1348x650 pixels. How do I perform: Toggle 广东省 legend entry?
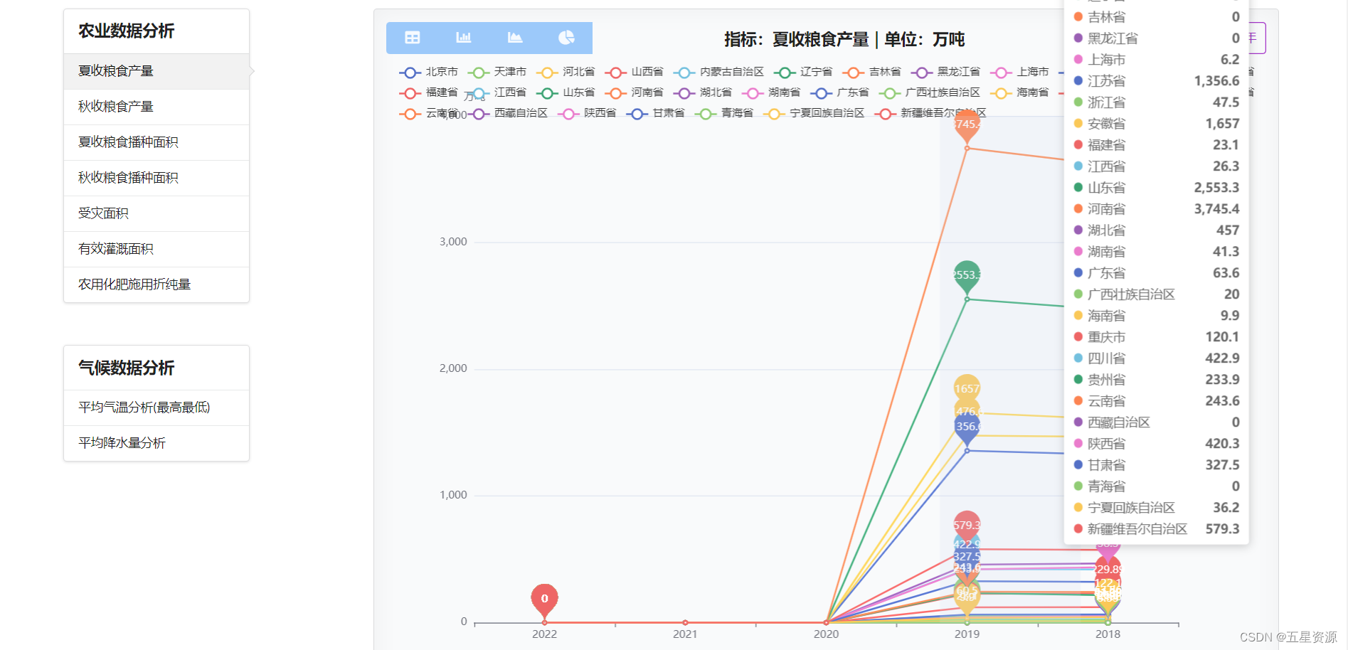pyautogui.click(x=839, y=92)
